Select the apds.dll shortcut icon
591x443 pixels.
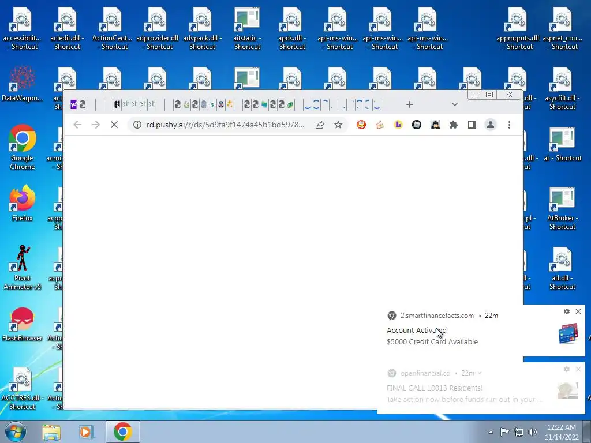[x=292, y=29]
